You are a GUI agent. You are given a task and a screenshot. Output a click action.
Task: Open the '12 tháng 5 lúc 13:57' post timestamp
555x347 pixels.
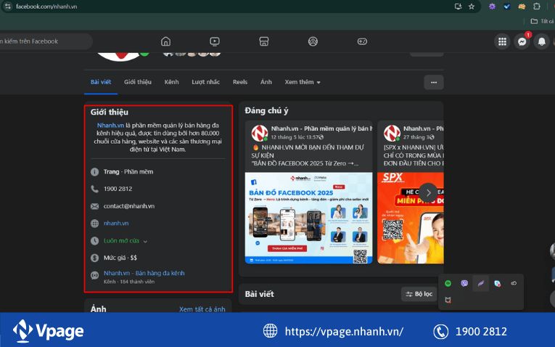pos(295,137)
